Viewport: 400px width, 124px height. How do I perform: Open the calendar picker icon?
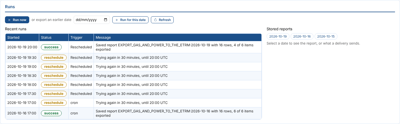click(106, 20)
